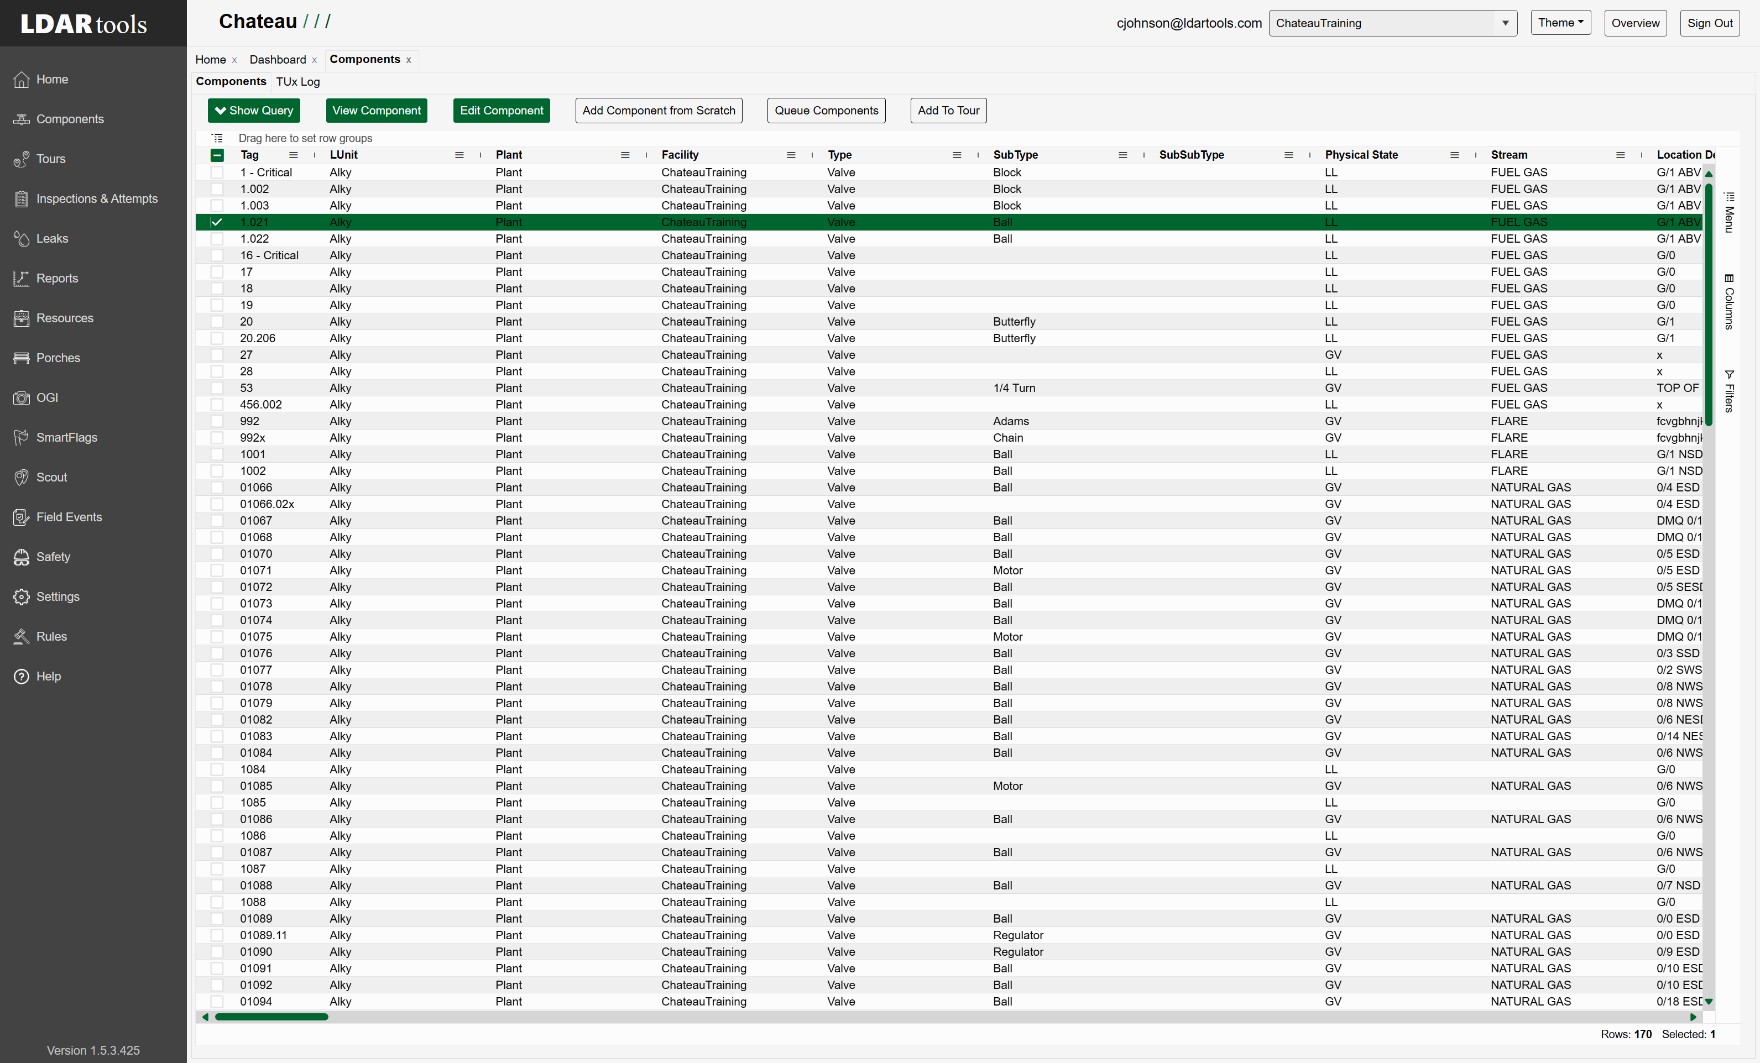This screenshot has height=1063, width=1760.
Task: Check the checkbox for 16 - Critical
Action: coord(217,255)
